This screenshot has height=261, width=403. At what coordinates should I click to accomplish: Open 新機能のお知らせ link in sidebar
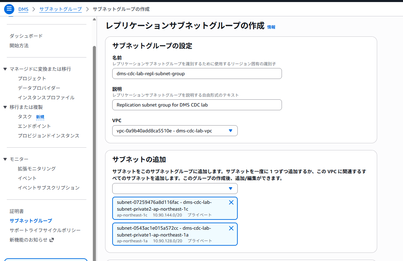point(29,240)
